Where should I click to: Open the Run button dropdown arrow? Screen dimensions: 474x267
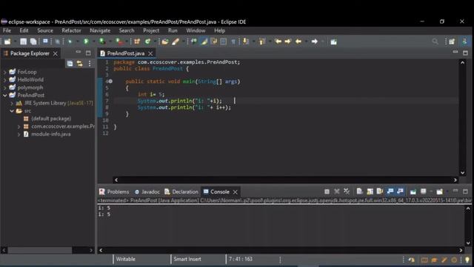pos(93,42)
